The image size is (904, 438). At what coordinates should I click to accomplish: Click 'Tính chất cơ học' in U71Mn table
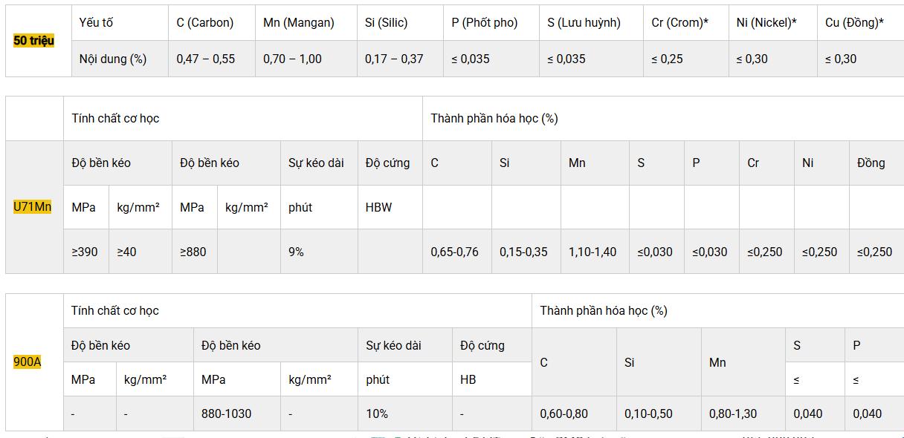pyautogui.click(x=115, y=118)
